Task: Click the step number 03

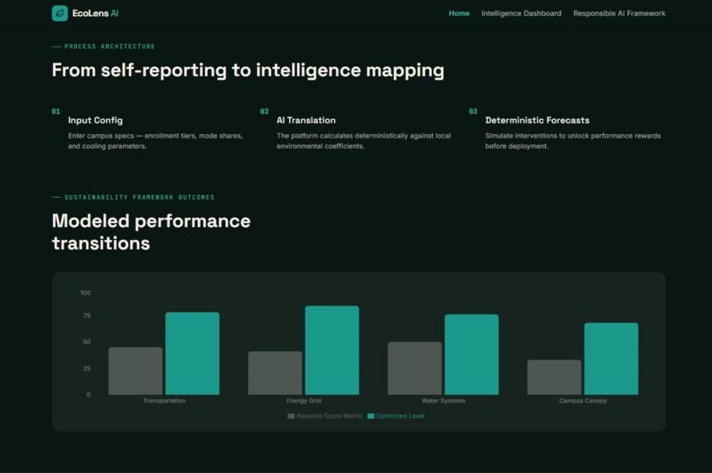Action: (473, 111)
